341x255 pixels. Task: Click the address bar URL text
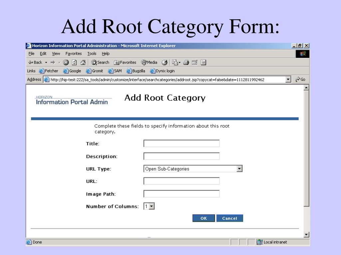157,80
